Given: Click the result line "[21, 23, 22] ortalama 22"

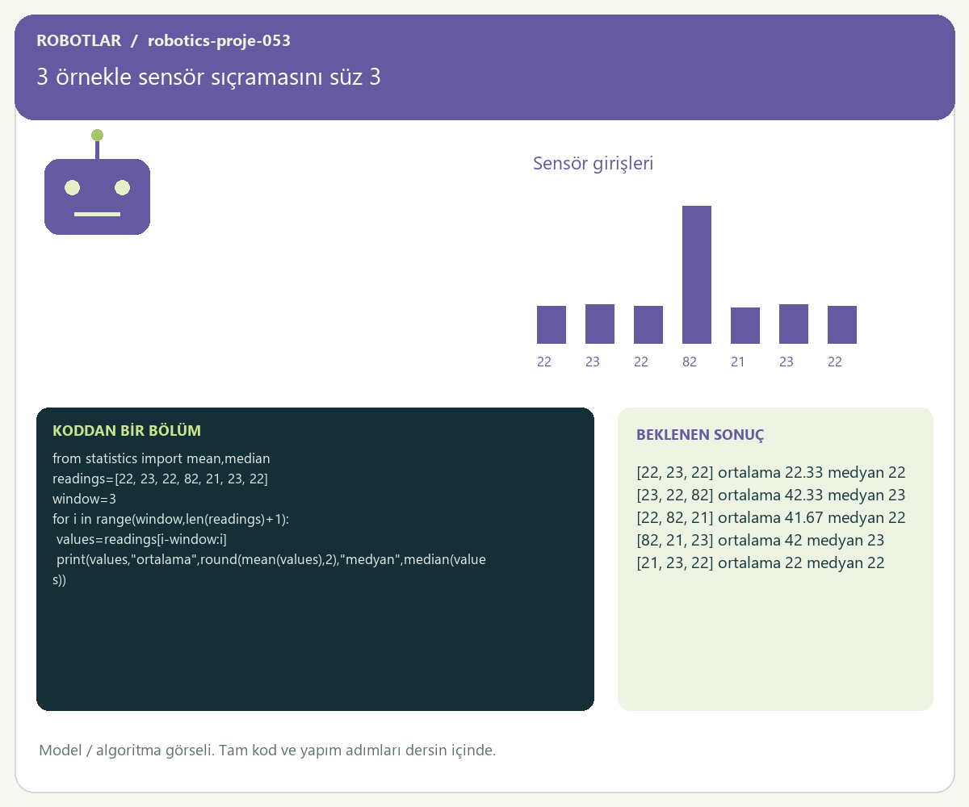Looking at the screenshot, I should pos(761,563).
